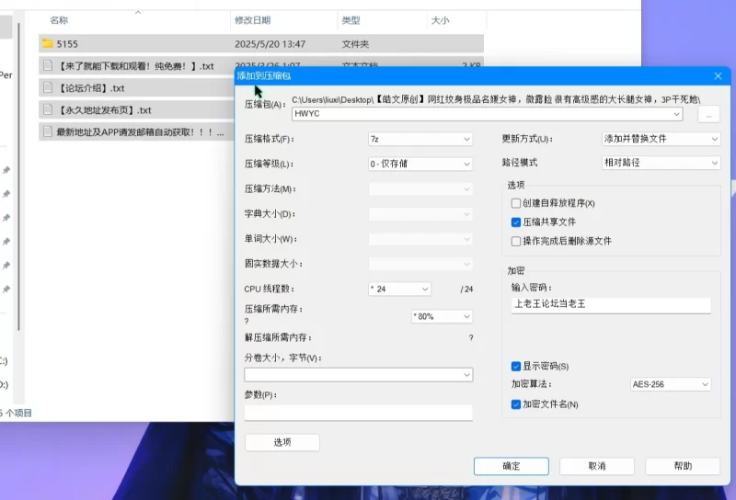This screenshot has width=736, height=500.
Task: Click the browse "..." button beside archive path
Action: click(708, 115)
